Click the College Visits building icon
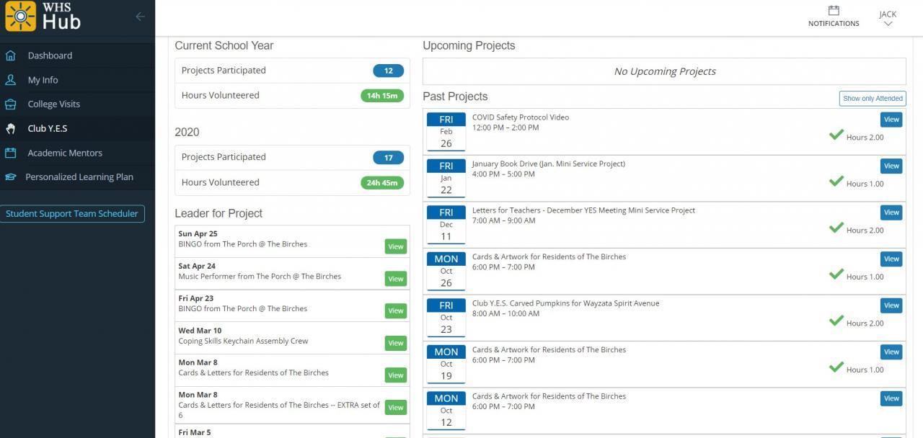This screenshot has height=438, width=923. tap(11, 104)
